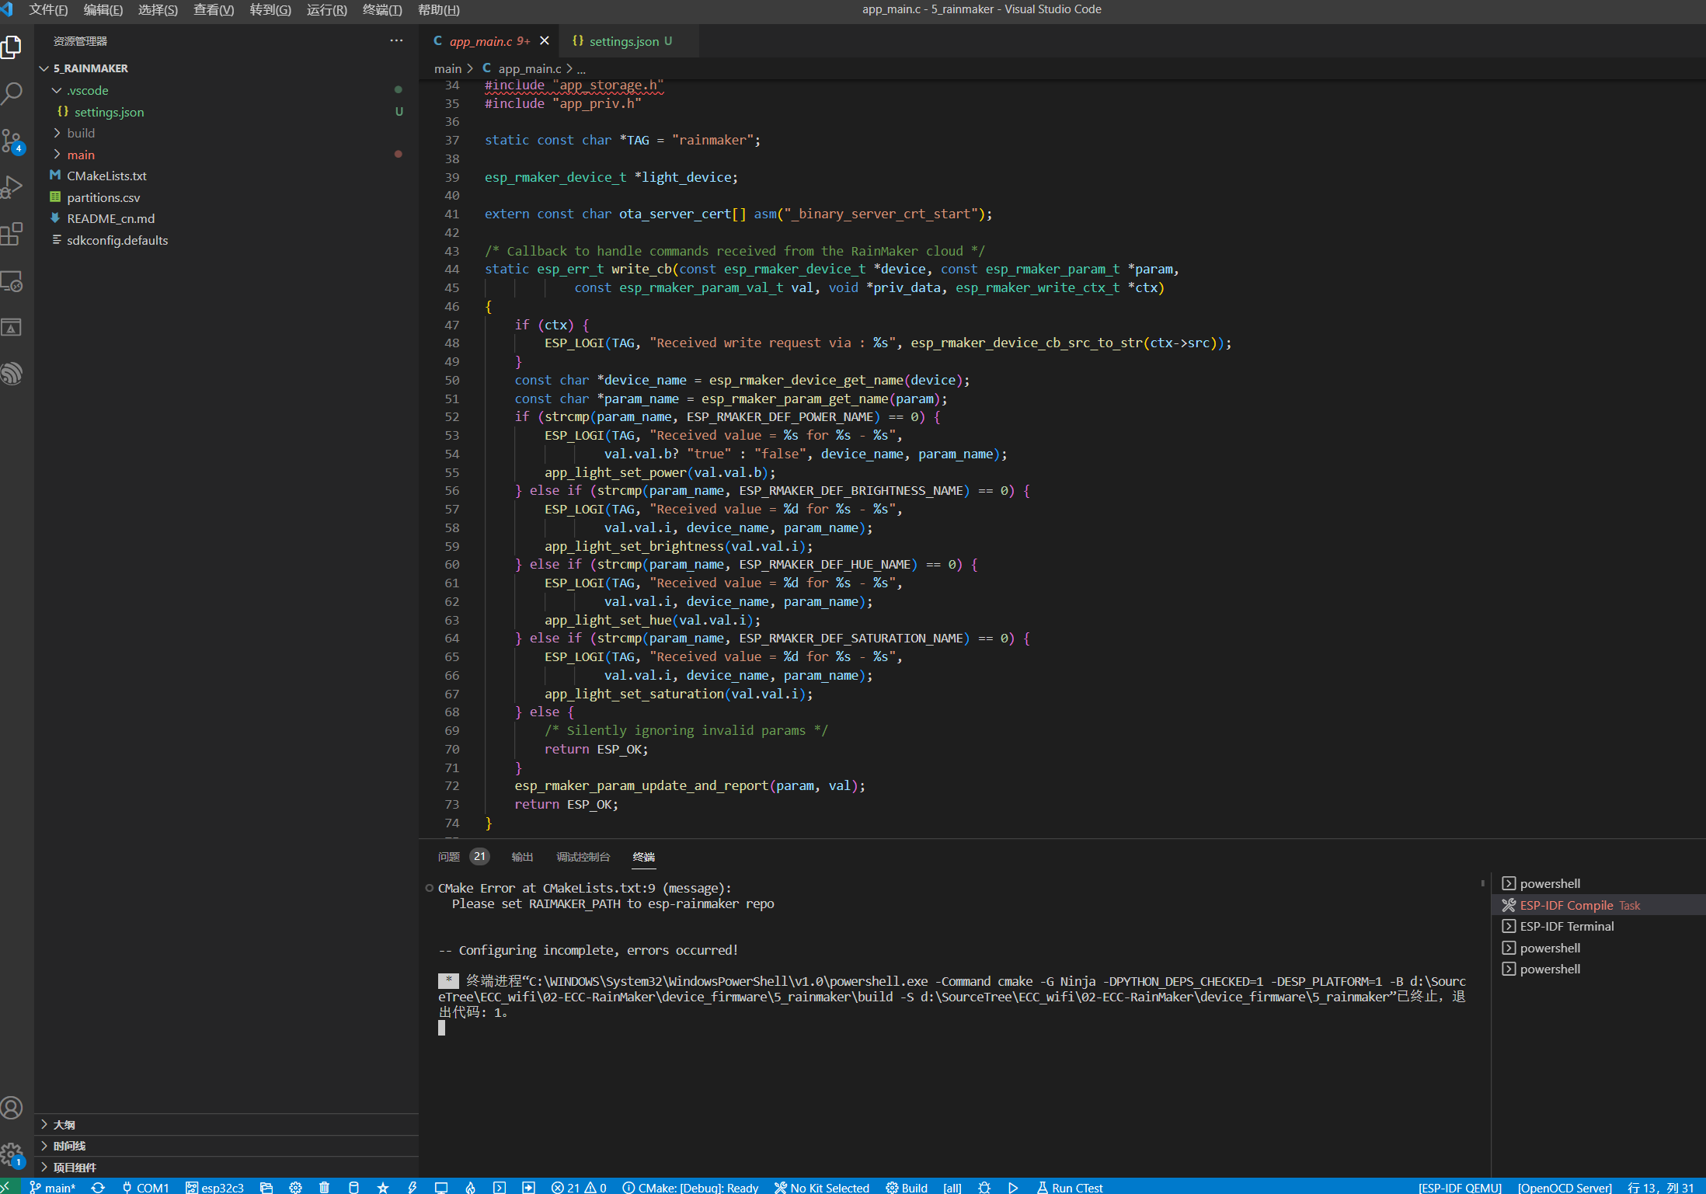Switch to settings.json editor tab
This screenshot has width=1706, height=1194.
[628, 41]
